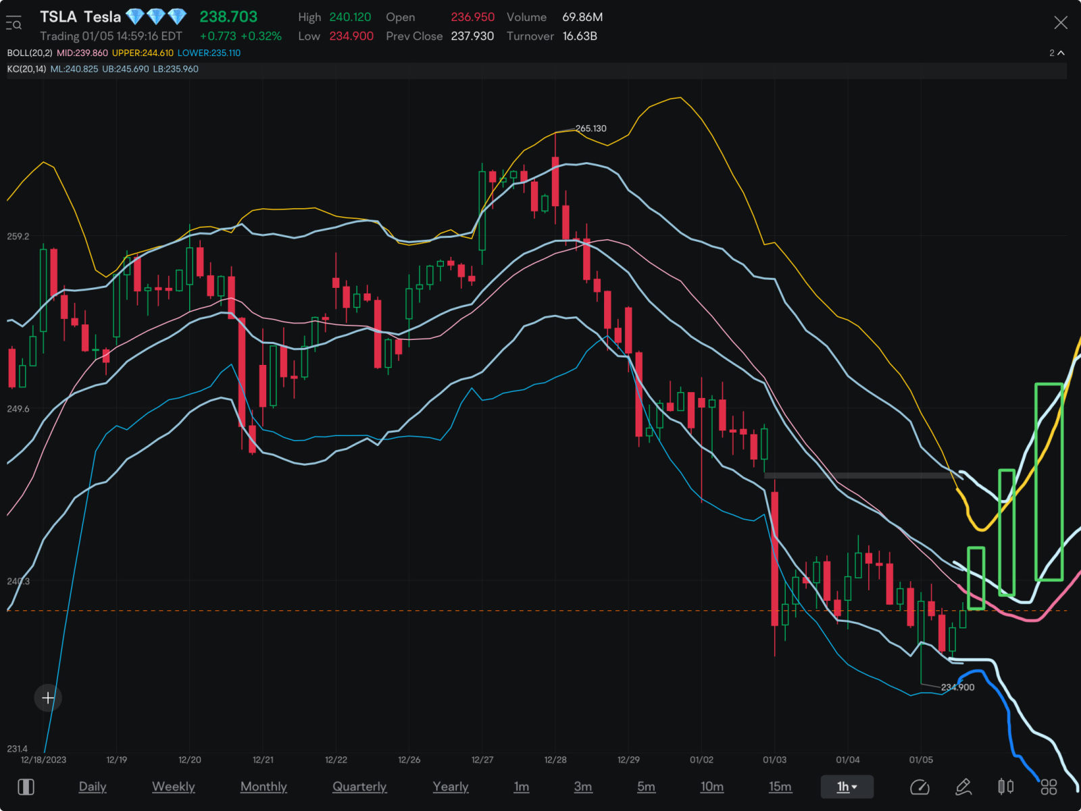This screenshot has height=811, width=1081.
Task: Open the 1h timeframe dropdown
Action: [847, 787]
